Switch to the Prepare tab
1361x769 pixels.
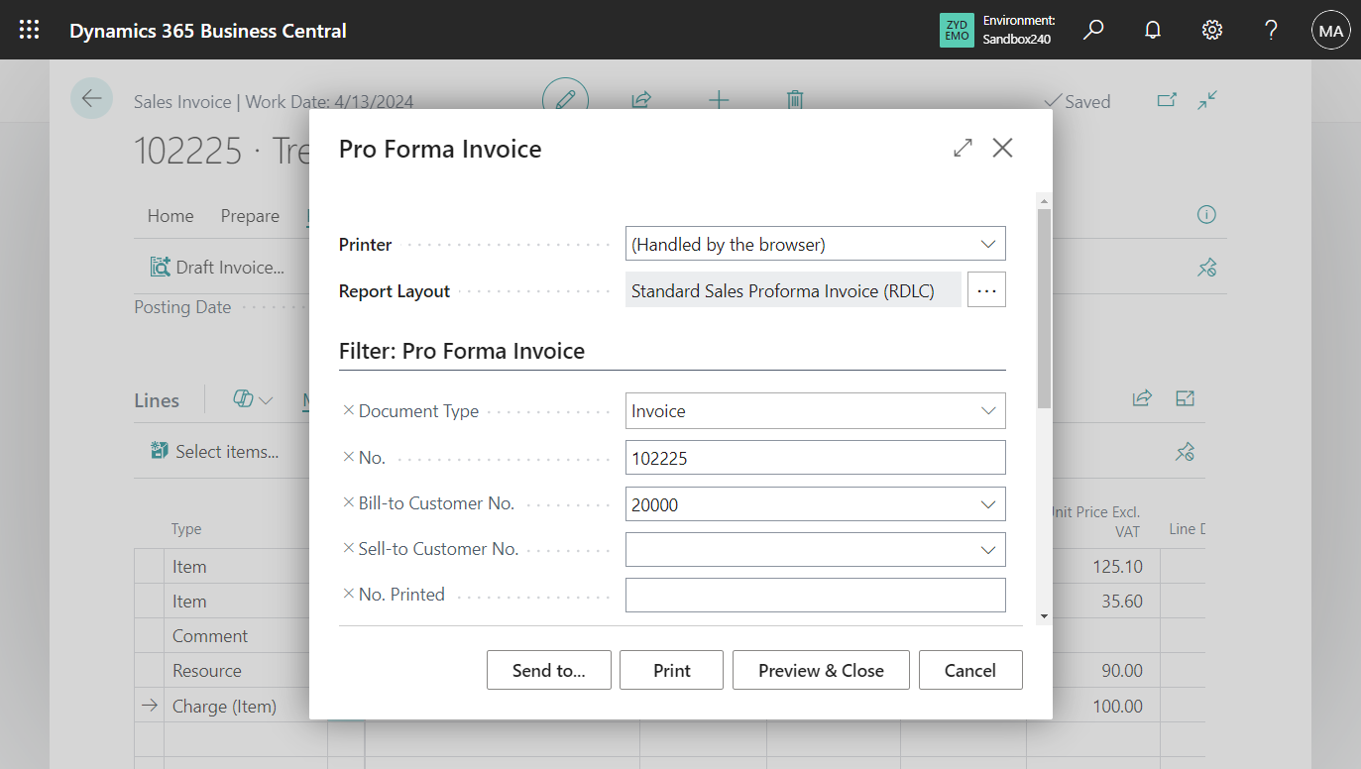250,215
